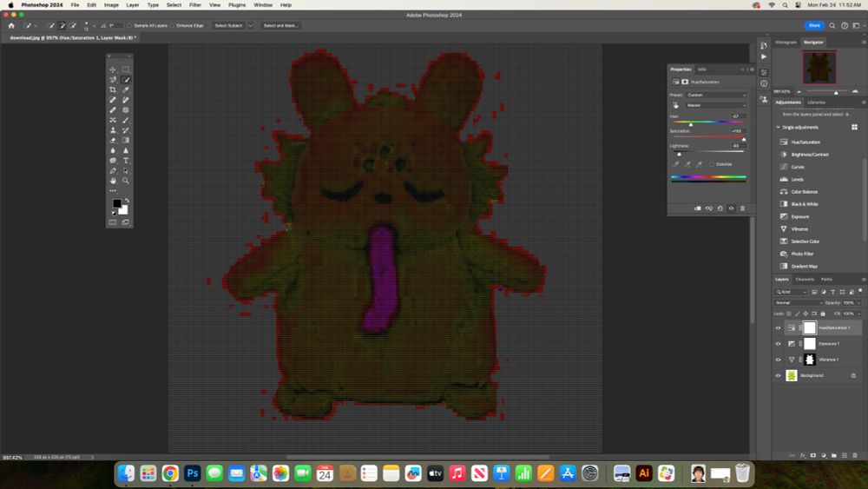Open the layer Kind filter dropdown

click(791, 292)
